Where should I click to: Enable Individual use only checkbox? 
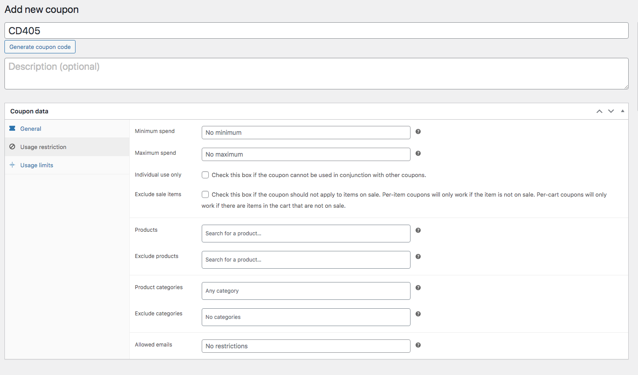205,175
